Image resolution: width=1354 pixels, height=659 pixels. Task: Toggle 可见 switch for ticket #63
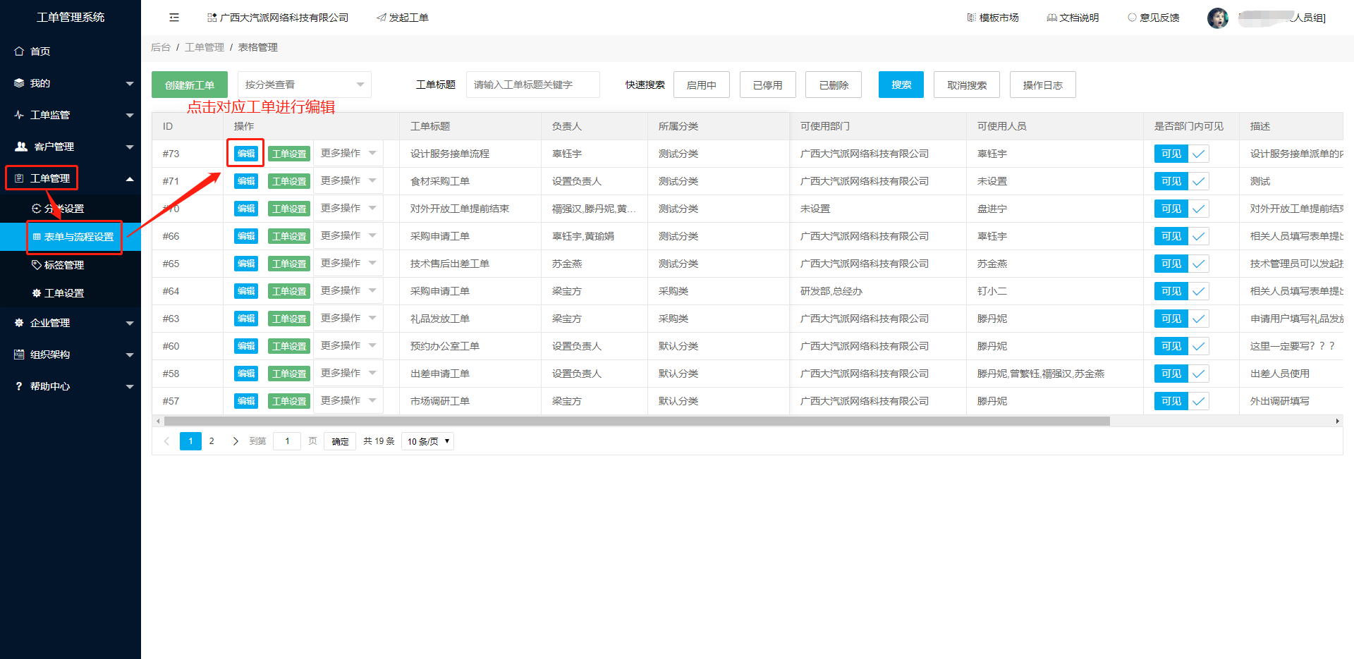coord(1182,319)
